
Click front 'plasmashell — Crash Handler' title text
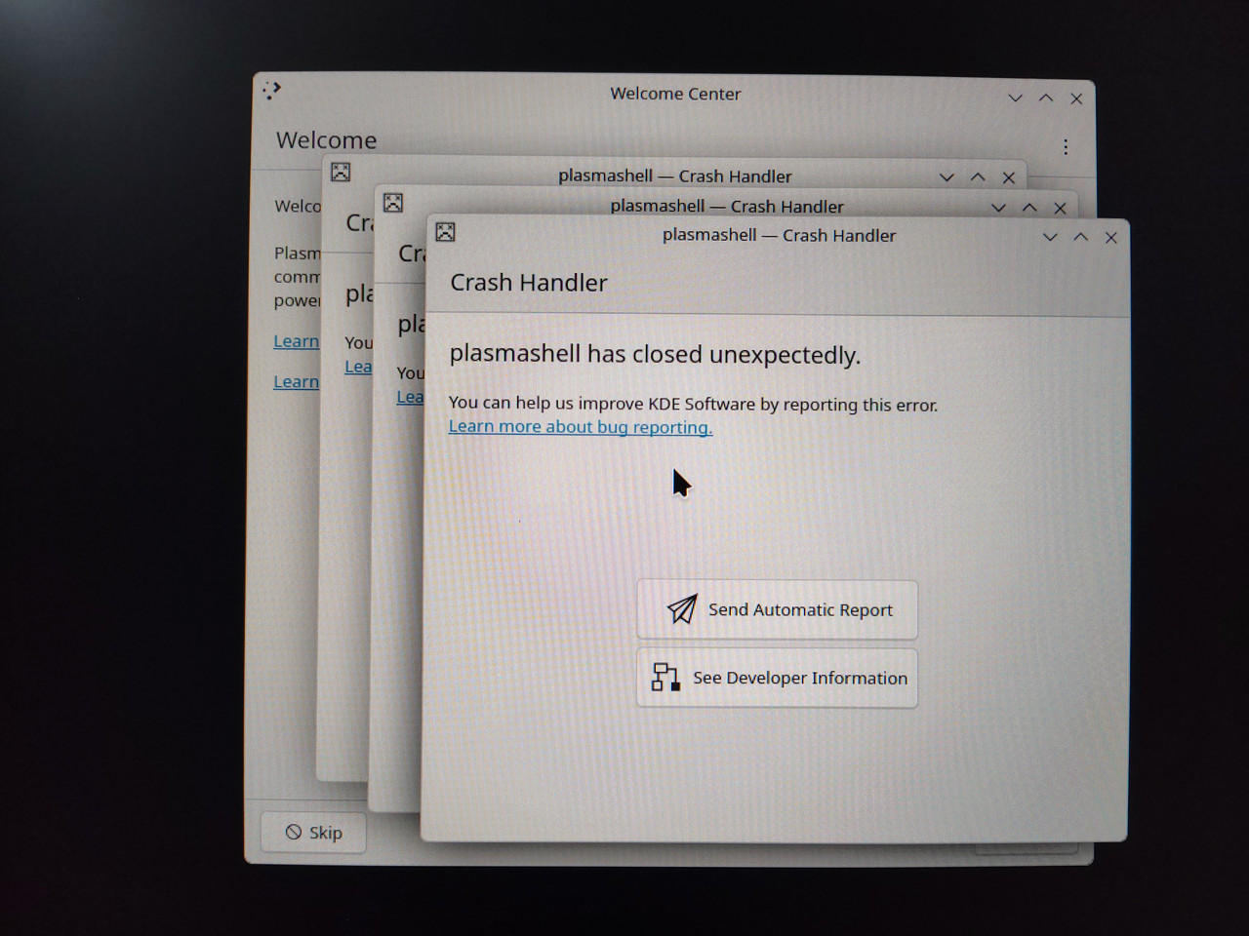[x=779, y=235]
